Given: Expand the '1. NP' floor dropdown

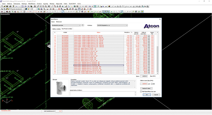Looking at the screenshot, I should coord(32,9).
